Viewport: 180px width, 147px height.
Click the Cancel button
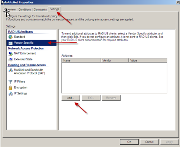click(x=149, y=142)
